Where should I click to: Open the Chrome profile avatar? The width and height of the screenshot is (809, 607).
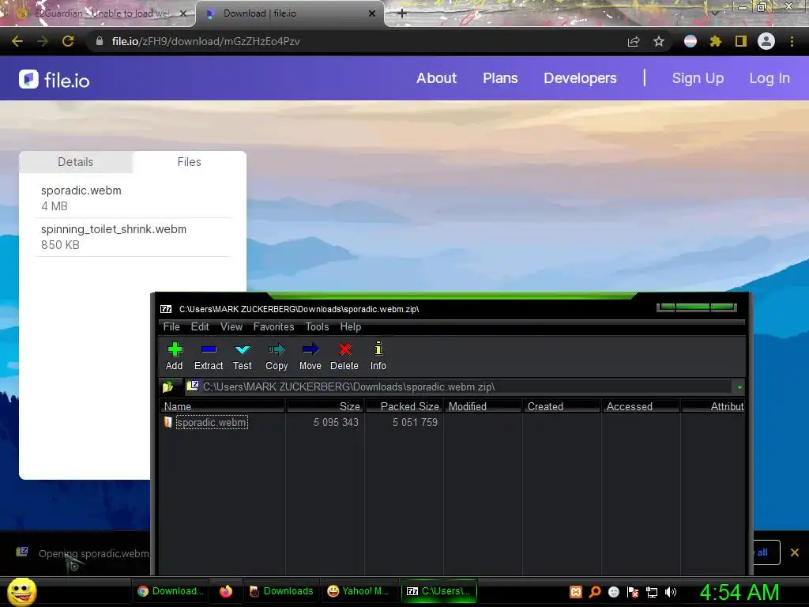(766, 41)
